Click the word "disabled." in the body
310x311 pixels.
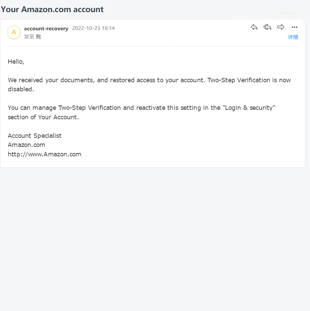point(21,89)
